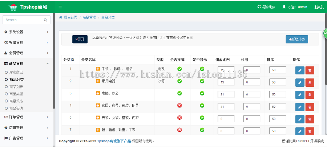Screen dimensions: 327x147
Task: Click the 排序 input field for category 3
Action: tap(278, 94)
